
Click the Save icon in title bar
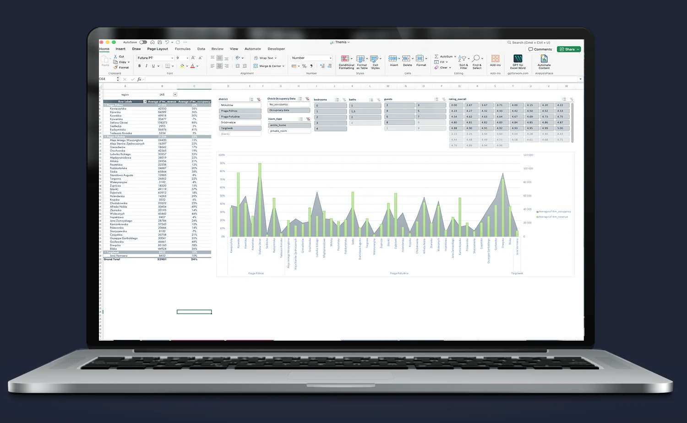[159, 42]
